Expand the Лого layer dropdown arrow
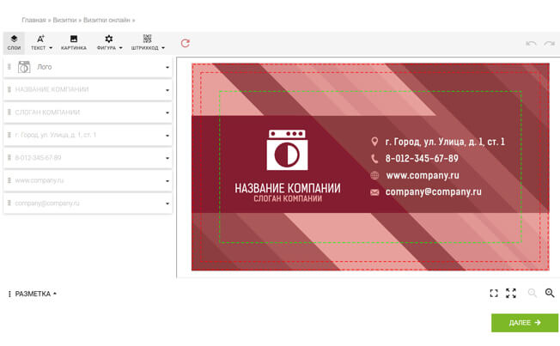This screenshot has width=560, height=346. click(x=167, y=67)
